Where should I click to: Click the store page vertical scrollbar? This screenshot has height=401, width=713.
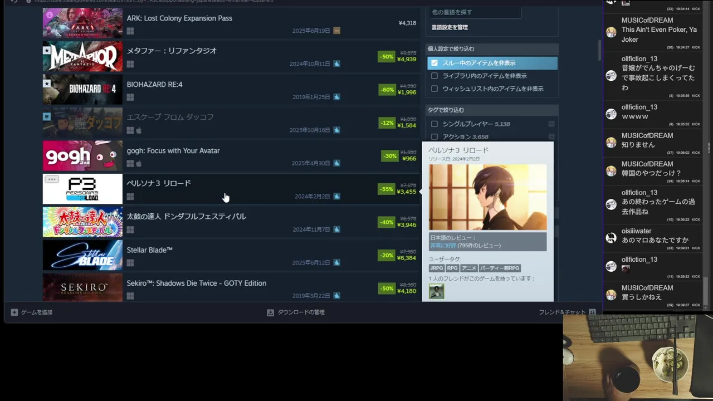(600, 50)
